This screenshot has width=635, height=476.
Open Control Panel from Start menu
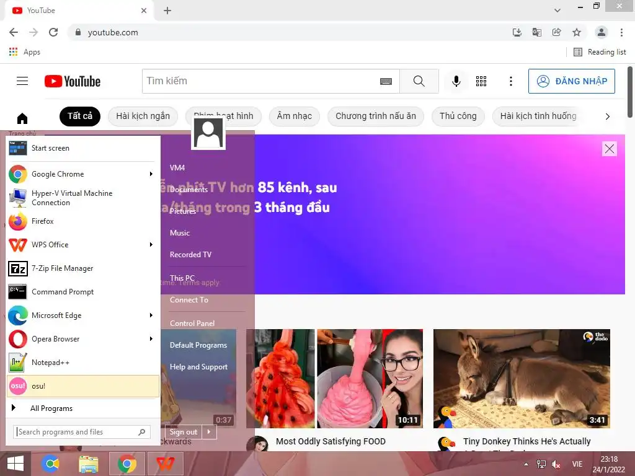192,324
